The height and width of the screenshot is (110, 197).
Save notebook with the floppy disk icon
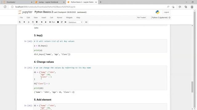(x=20, y=22)
